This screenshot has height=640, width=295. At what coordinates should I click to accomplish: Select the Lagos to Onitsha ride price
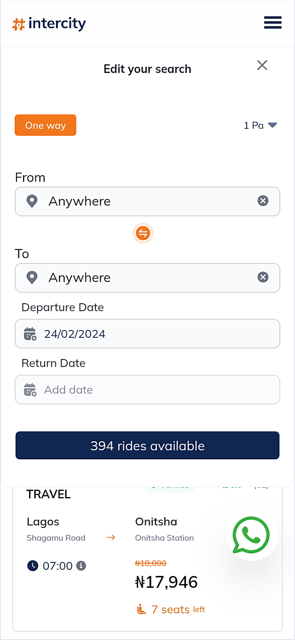pyautogui.click(x=166, y=582)
